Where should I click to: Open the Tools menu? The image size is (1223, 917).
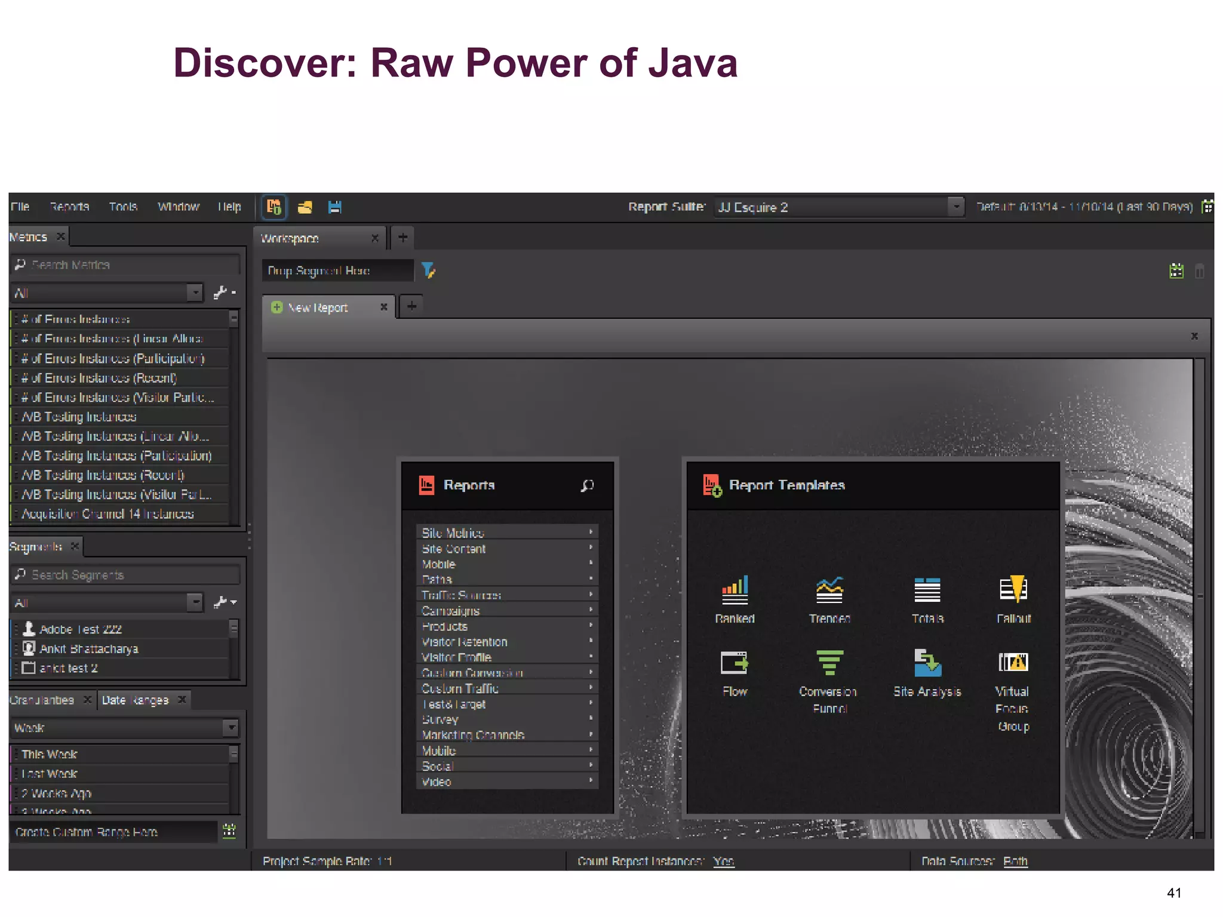(123, 207)
